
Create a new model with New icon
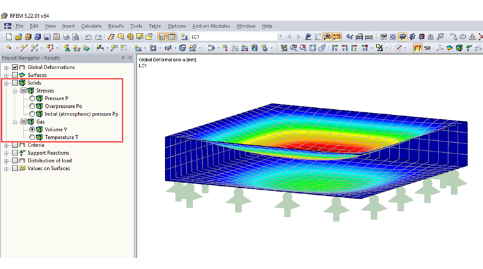9,37
